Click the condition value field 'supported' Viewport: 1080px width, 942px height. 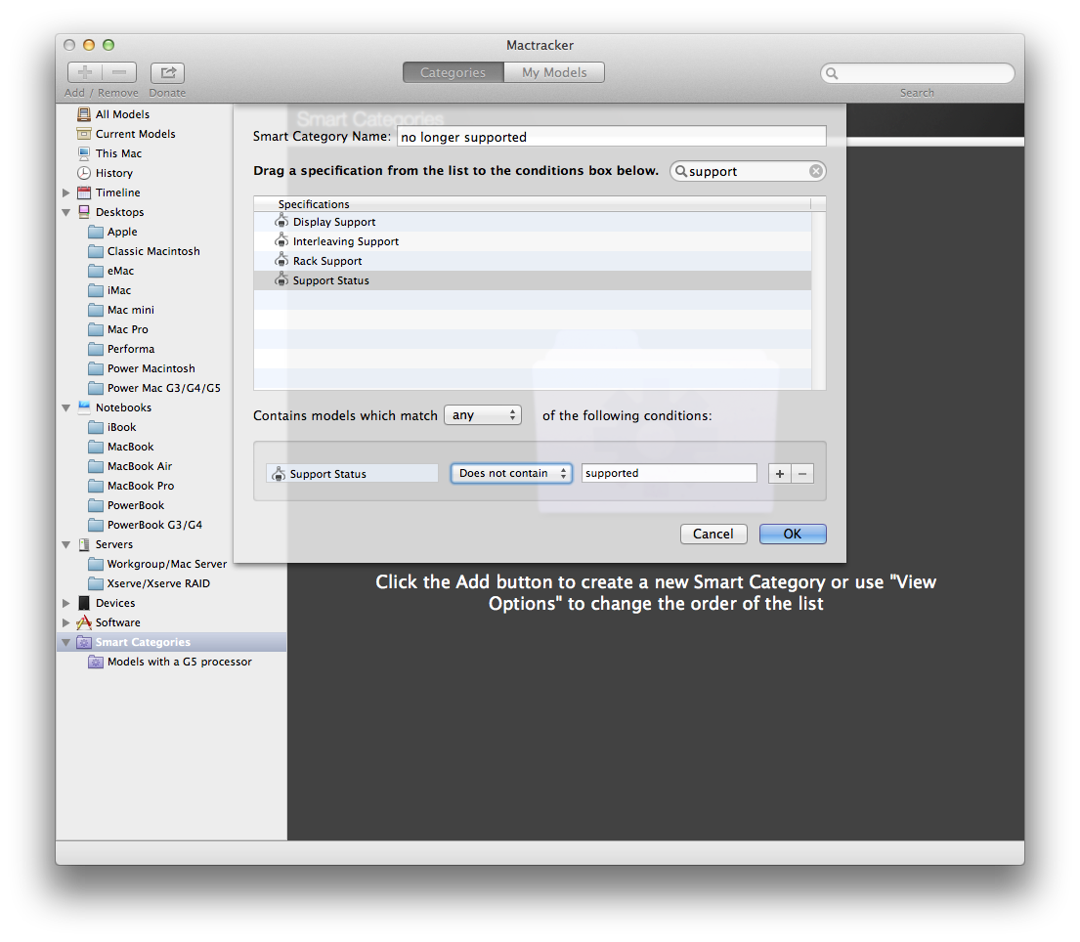point(669,473)
